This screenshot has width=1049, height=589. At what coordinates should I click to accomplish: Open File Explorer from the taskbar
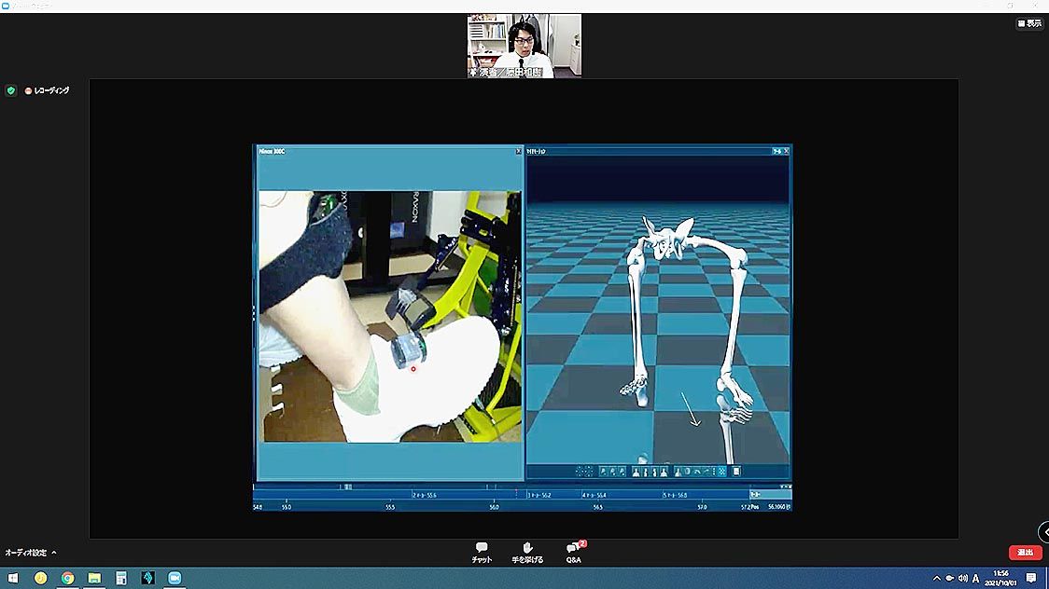pyautogui.click(x=94, y=578)
